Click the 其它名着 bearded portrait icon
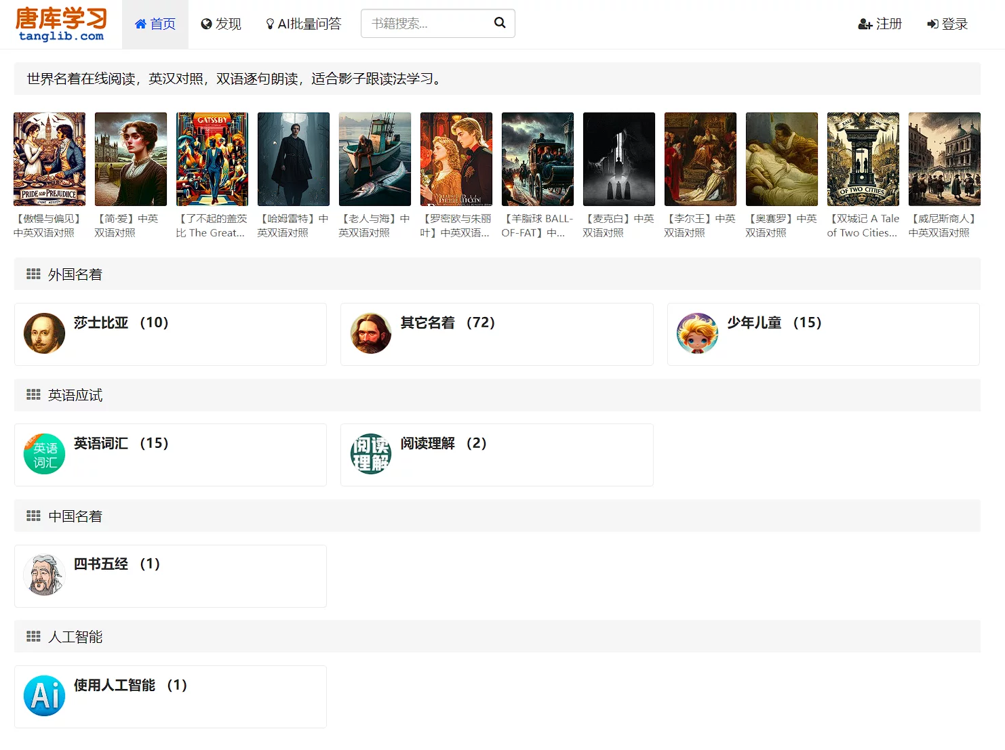The image size is (1005, 750). point(371,333)
